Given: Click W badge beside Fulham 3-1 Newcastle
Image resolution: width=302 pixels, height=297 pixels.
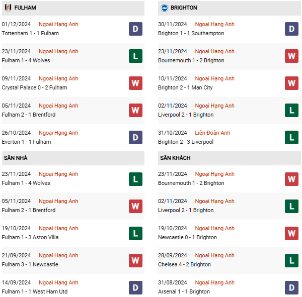Looking at the screenshot, I should [x=135, y=260].
